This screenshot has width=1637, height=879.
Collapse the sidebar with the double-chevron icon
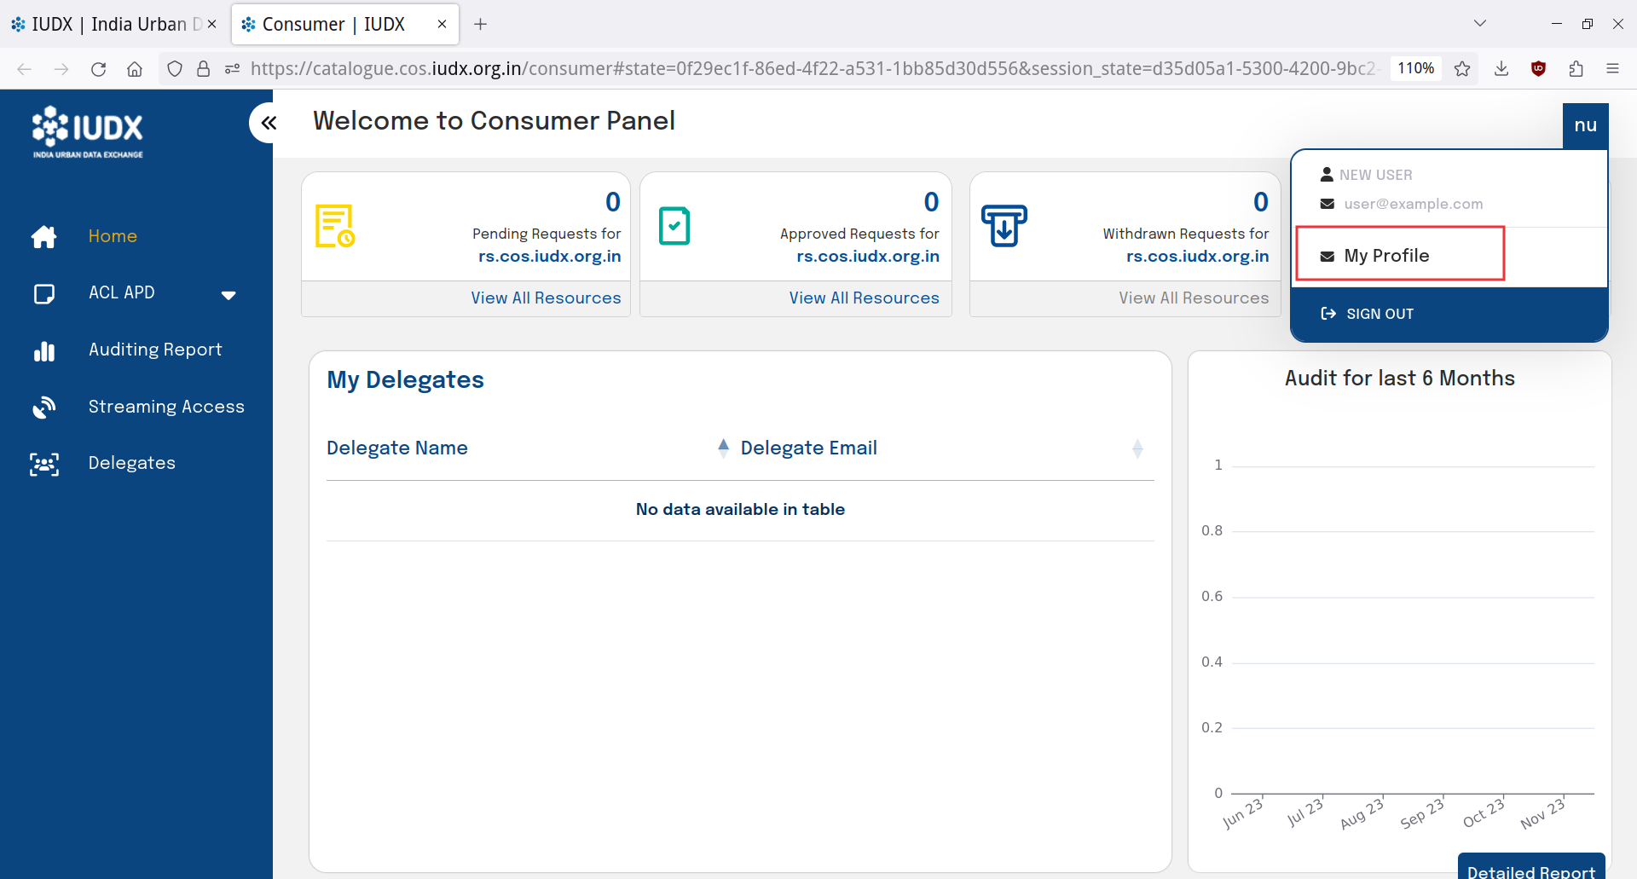coord(269,123)
